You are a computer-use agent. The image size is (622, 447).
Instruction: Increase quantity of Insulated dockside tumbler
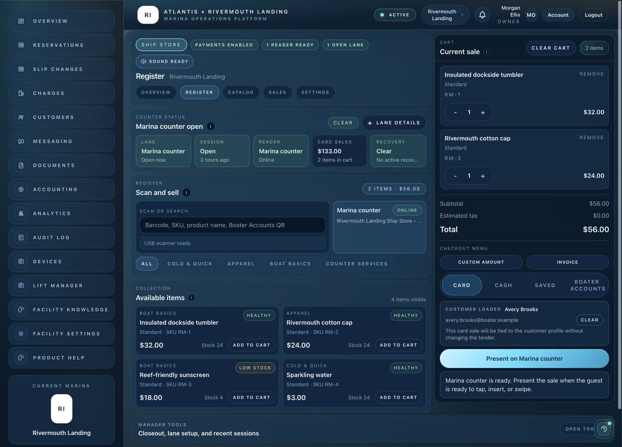click(483, 113)
